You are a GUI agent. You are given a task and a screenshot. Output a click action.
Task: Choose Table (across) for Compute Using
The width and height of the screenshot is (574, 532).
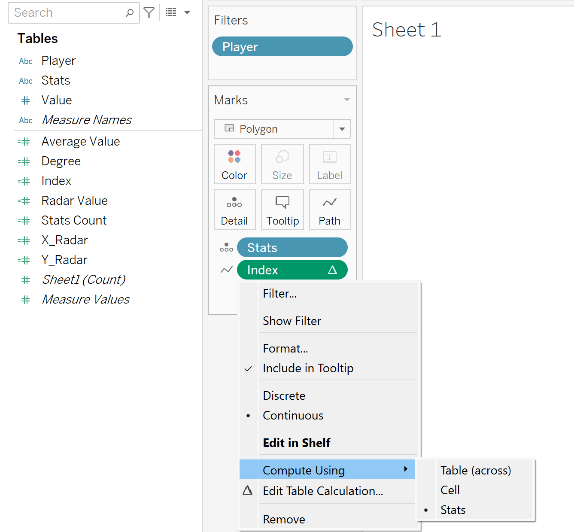pyautogui.click(x=475, y=471)
